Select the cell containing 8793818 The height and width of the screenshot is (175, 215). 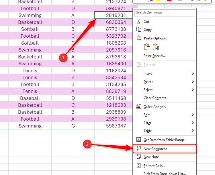point(116,57)
